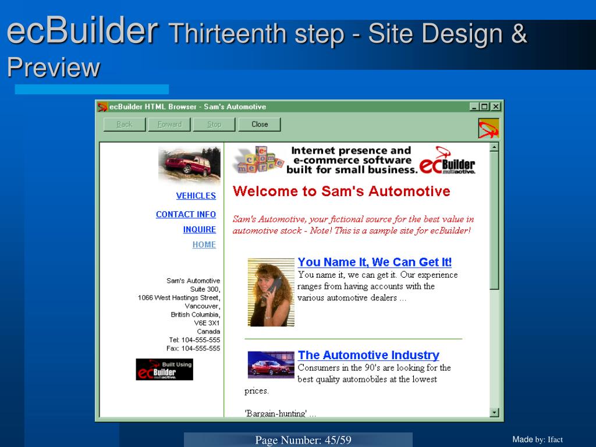Screen dimensions: 596x447
Task: Click the scrollbar down arrow
Action: tap(494, 413)
